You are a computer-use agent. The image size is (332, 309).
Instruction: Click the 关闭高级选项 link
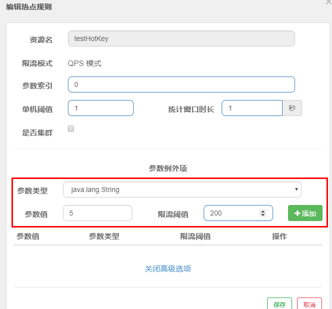click(168, 268)
